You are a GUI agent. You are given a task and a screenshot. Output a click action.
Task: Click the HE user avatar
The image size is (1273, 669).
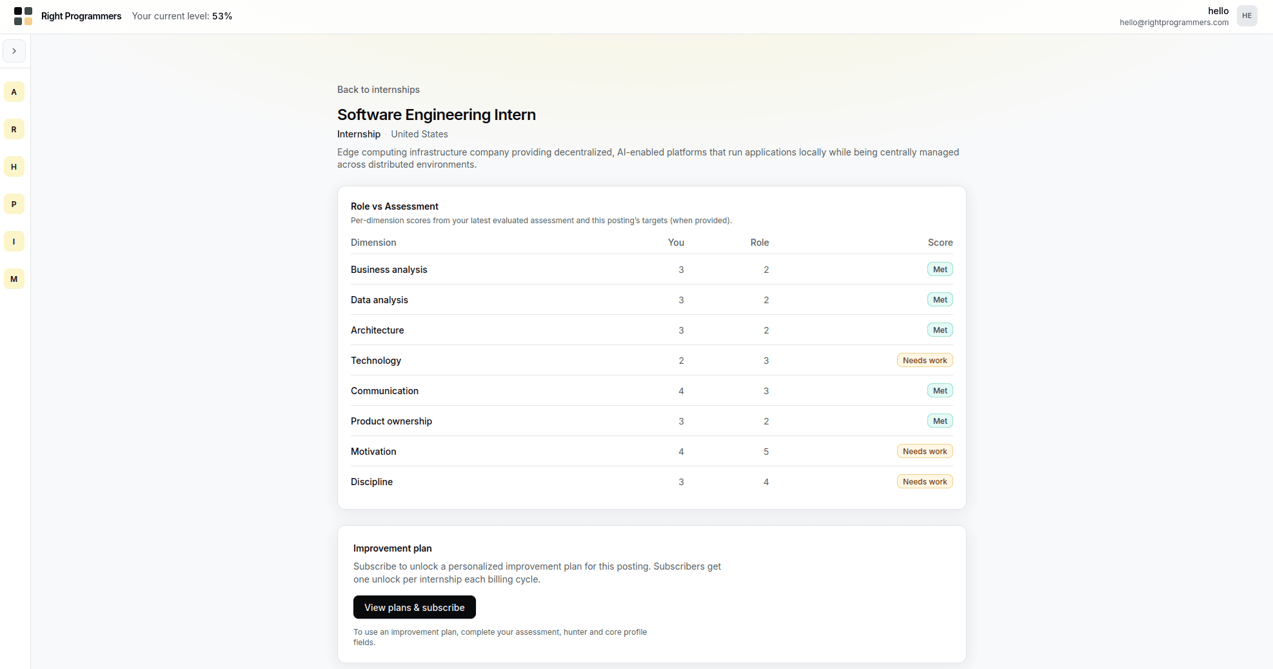tap(1247, 16)
